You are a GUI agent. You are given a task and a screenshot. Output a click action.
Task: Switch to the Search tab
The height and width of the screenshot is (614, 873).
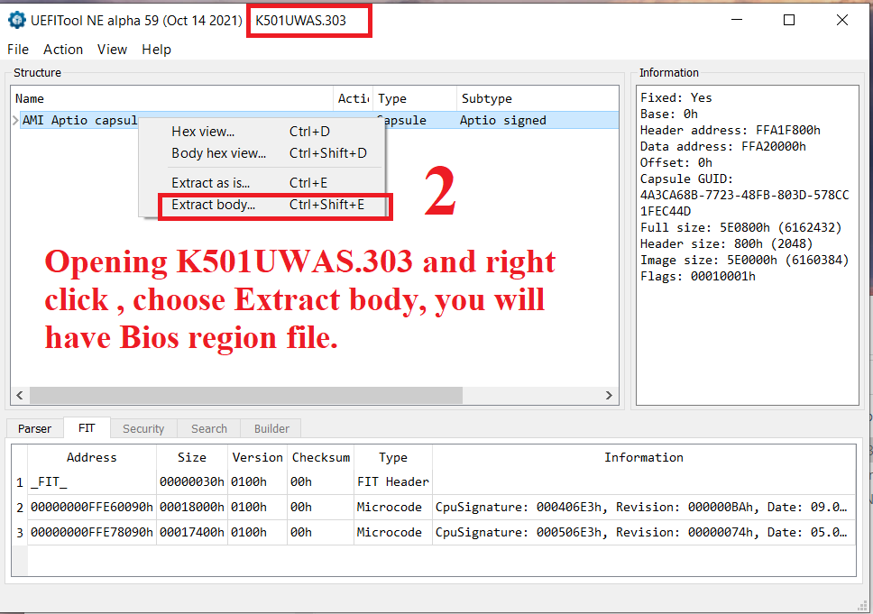click(x=209, y=428)
